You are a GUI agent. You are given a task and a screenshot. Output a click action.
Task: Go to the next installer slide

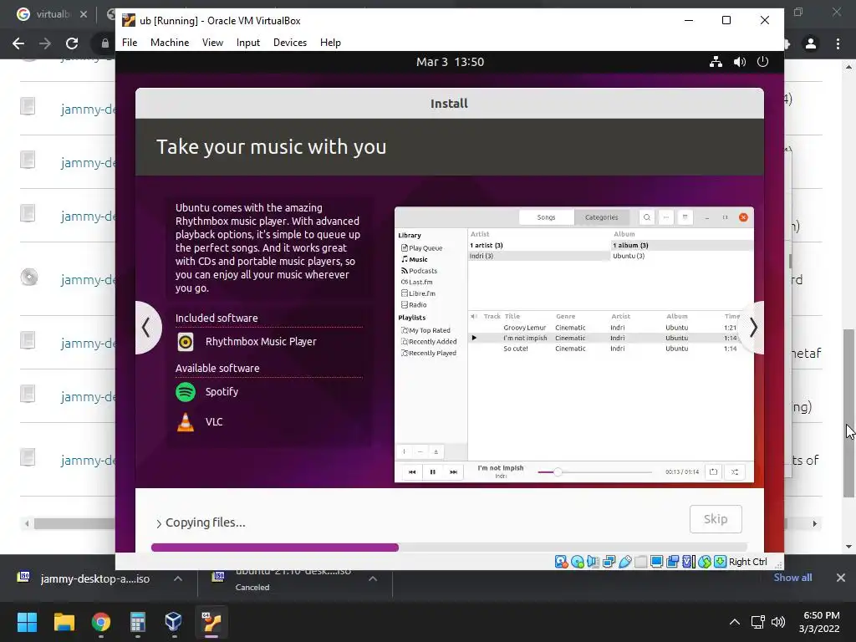(x=753, y=328)
